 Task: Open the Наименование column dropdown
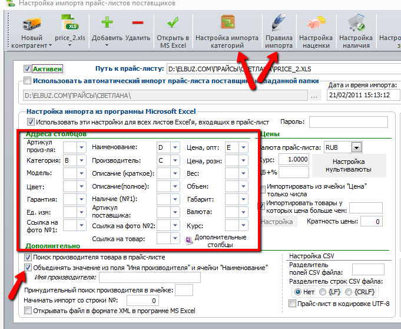[x=175, y=147]
